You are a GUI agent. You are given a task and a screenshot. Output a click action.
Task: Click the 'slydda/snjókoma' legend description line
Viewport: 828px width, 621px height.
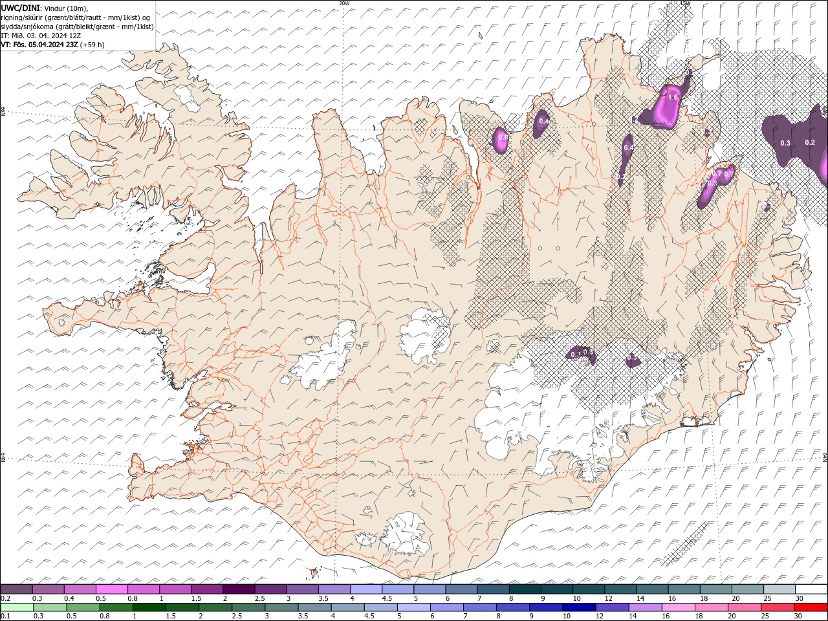click(78, 27)
